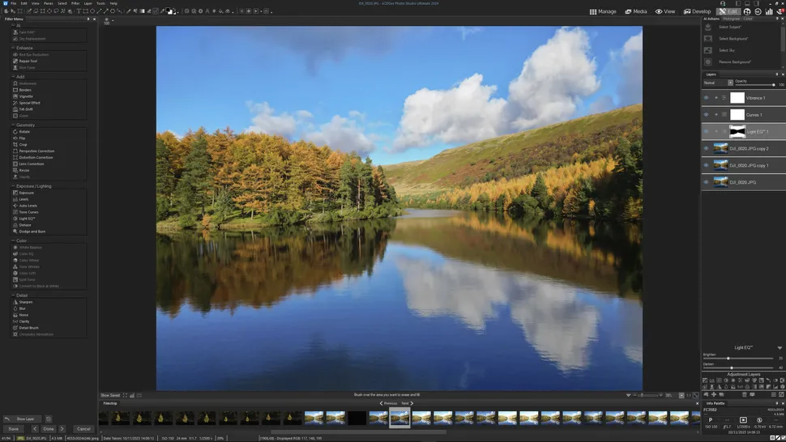Collapse the Geometry section
Screen dimensions: 786x442
coord(14,125)
